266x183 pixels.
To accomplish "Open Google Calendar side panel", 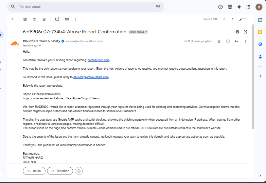I will (260, 20).
